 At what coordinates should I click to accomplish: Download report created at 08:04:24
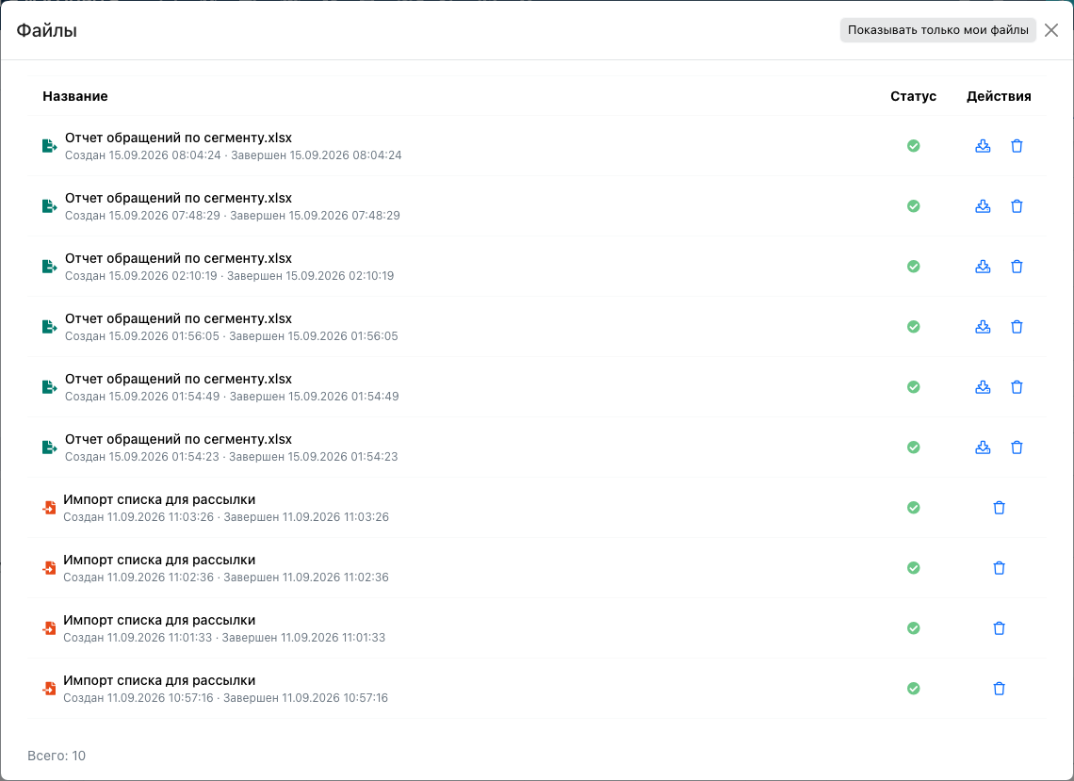pyautogui.click(x=983, y=146)
